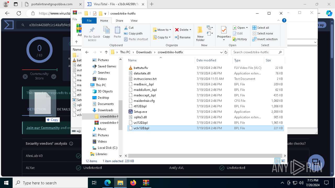
Task: Refresh the crowdstrike-hotfix folder view
Action: [x=226, y=52]
